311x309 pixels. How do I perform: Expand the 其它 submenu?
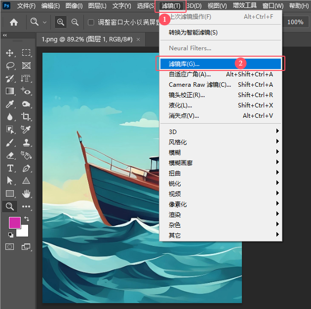coord(221,235)
